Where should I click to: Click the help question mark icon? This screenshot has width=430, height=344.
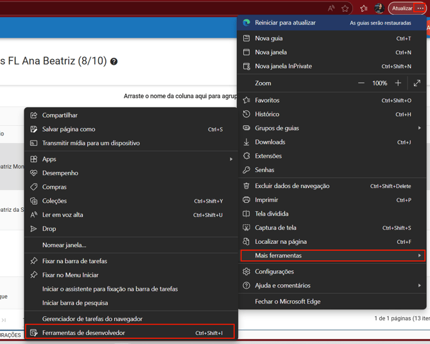point(114,62)
